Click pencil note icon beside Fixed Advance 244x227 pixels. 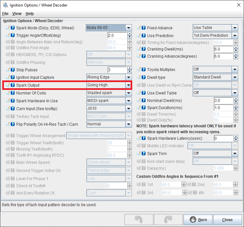pyautogui.click(x=139, y=28)
